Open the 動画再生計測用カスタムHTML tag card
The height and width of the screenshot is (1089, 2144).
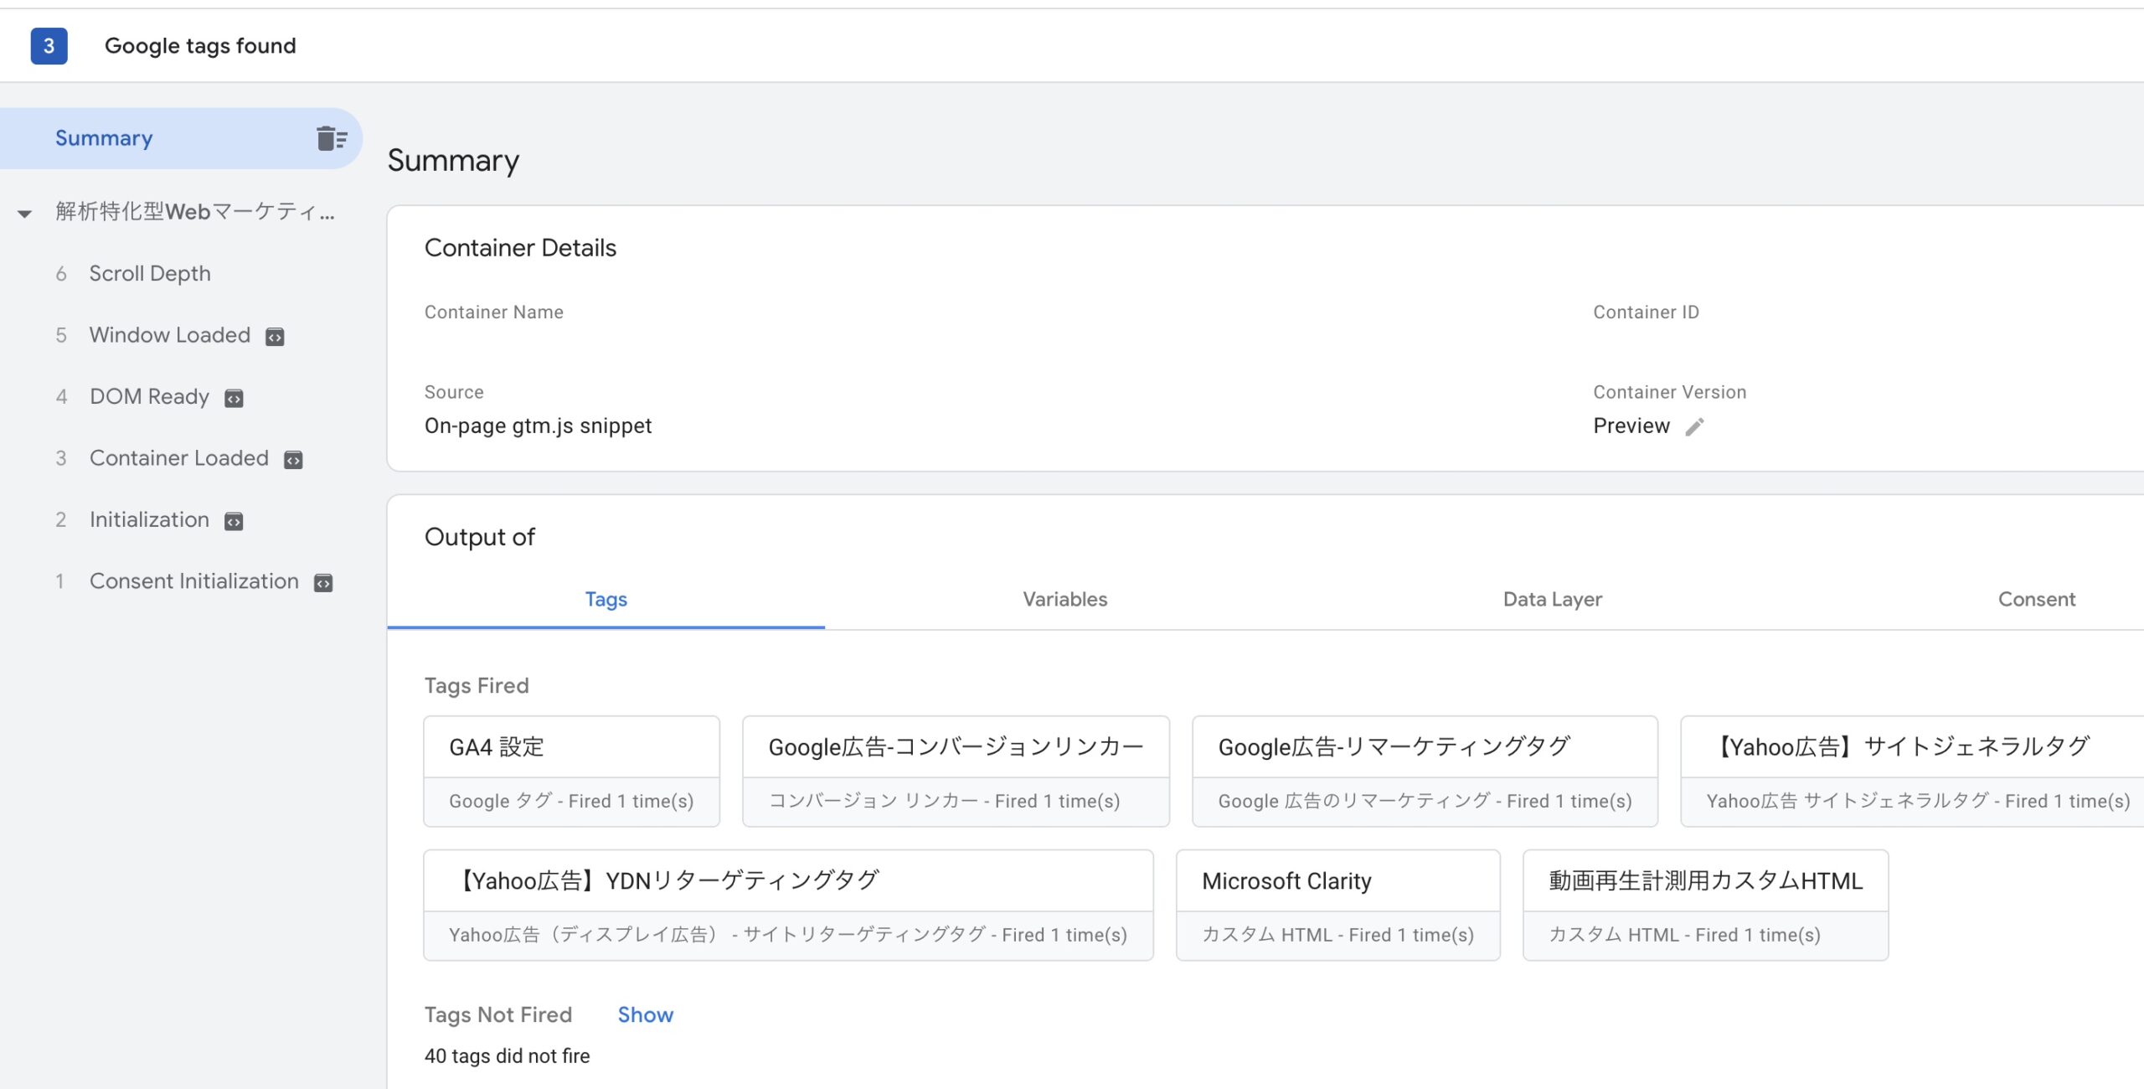[x=1705, y=906]
